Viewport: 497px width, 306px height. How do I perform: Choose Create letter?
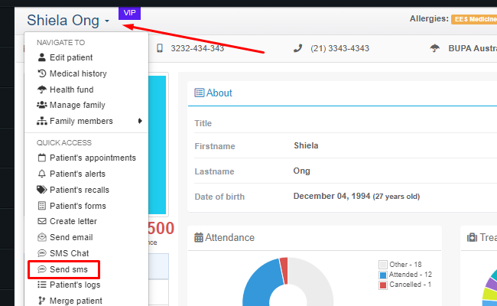73,221
